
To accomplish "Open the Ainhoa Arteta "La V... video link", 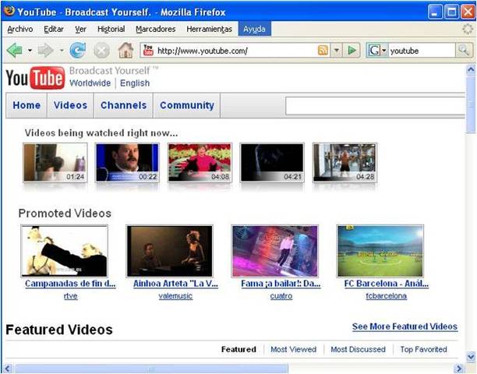I will click(175, 284).
